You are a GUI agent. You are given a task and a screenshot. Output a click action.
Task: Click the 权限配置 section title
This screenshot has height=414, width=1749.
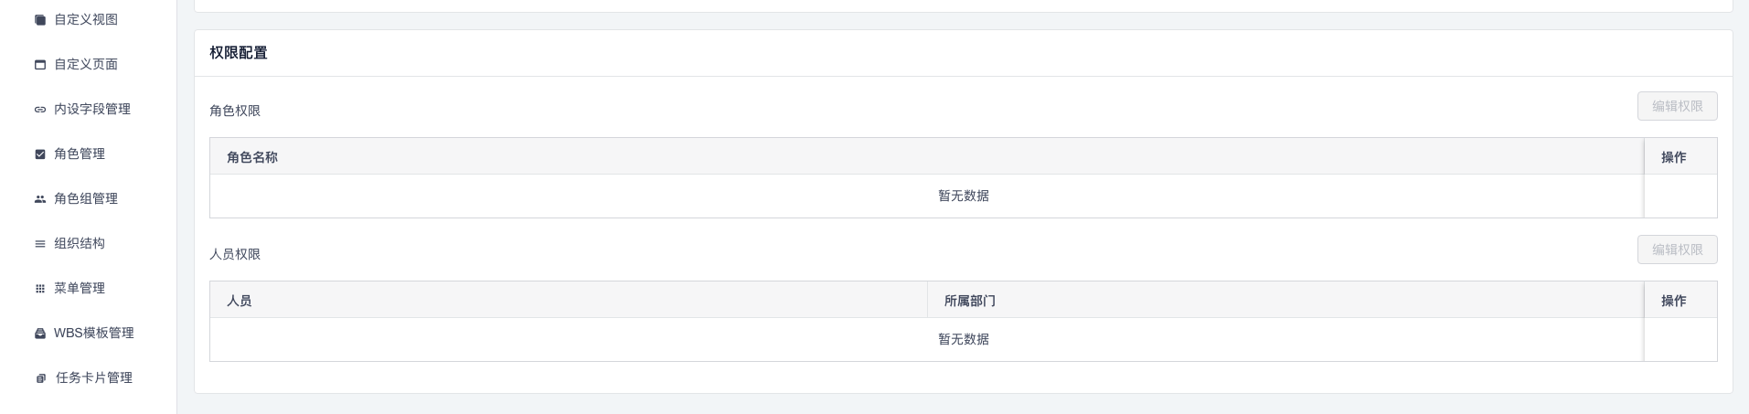coord(239,53)
